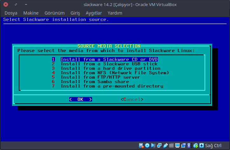Click the window restore/maximize button in title bar
The image size is (230, 150).
point(16,4)
